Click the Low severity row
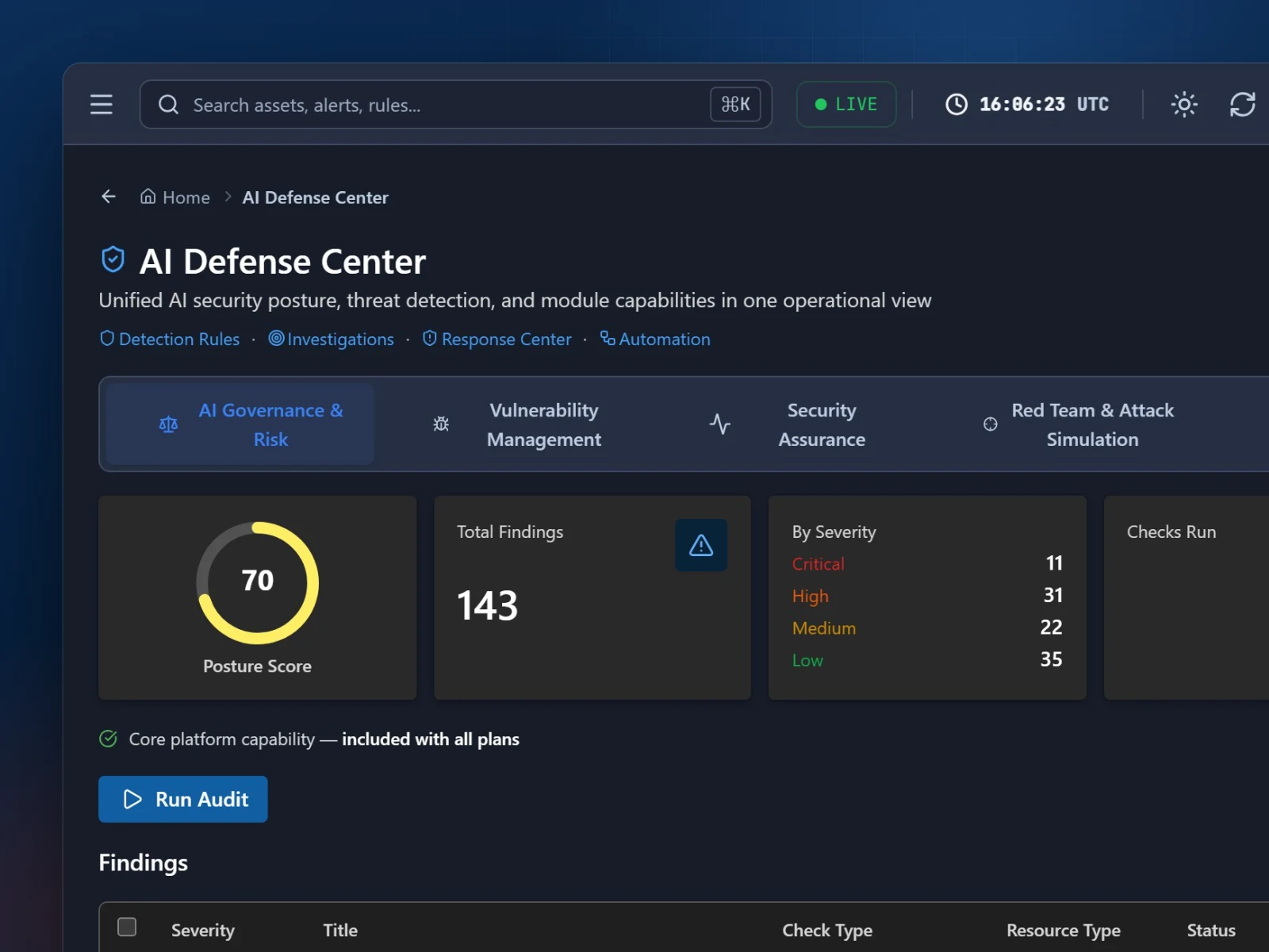1269x952 pixels. 927,660
